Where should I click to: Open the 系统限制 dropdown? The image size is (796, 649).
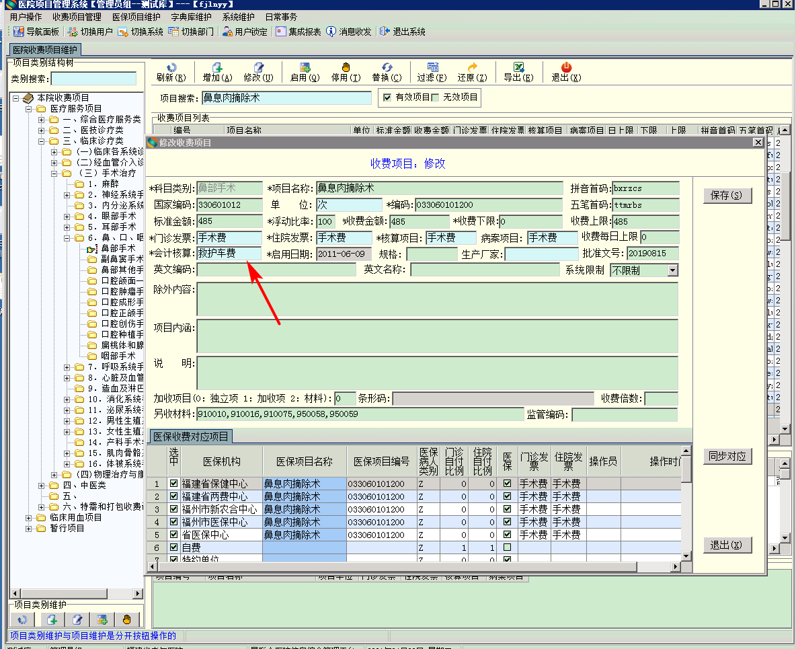(673, 270)
